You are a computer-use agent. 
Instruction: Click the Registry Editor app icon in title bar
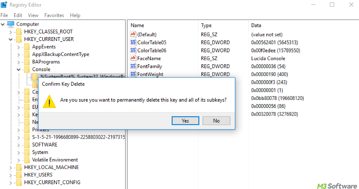pos(4,5)
